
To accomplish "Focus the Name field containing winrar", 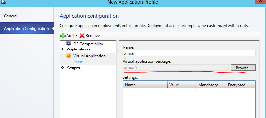I will pyautogui.click(x=189, y=53).
